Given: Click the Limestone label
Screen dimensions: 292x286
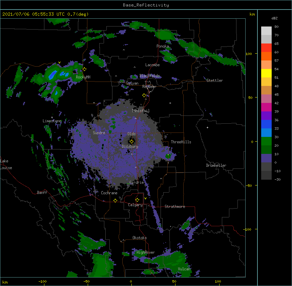Looking at the screenshot, I should tap(52, 121).
